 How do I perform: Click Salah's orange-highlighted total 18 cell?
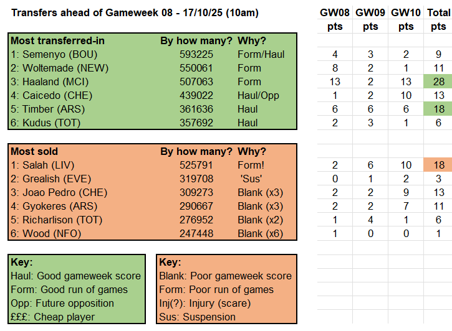point(438,165)
